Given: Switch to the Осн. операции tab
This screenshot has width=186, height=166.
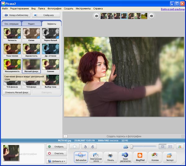Looking at the screenshot, I should (11, 24).
